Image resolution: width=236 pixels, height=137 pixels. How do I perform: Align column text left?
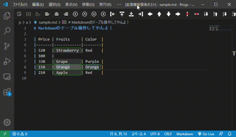[x=47, y=14]
